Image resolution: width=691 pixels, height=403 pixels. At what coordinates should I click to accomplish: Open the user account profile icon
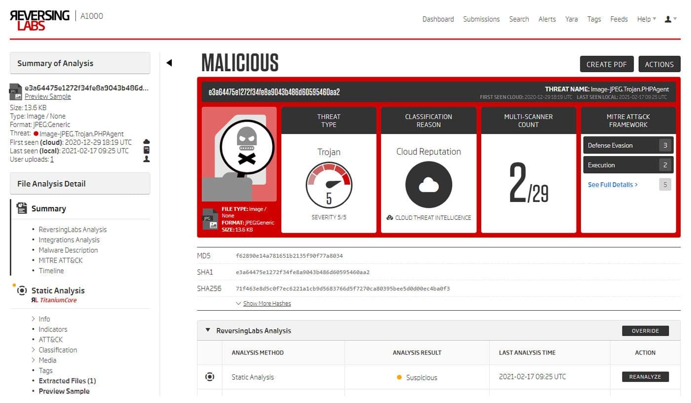click(x=668, y=19)
